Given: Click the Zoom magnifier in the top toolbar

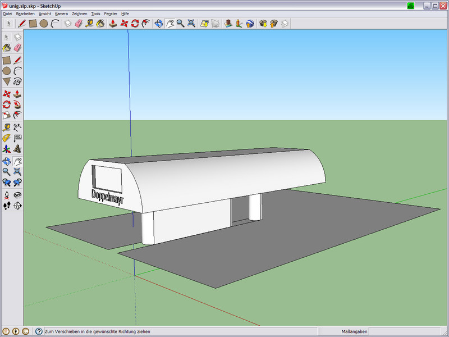Looking at the screenshot, I should pyautogui.click(x=180, y=24).
